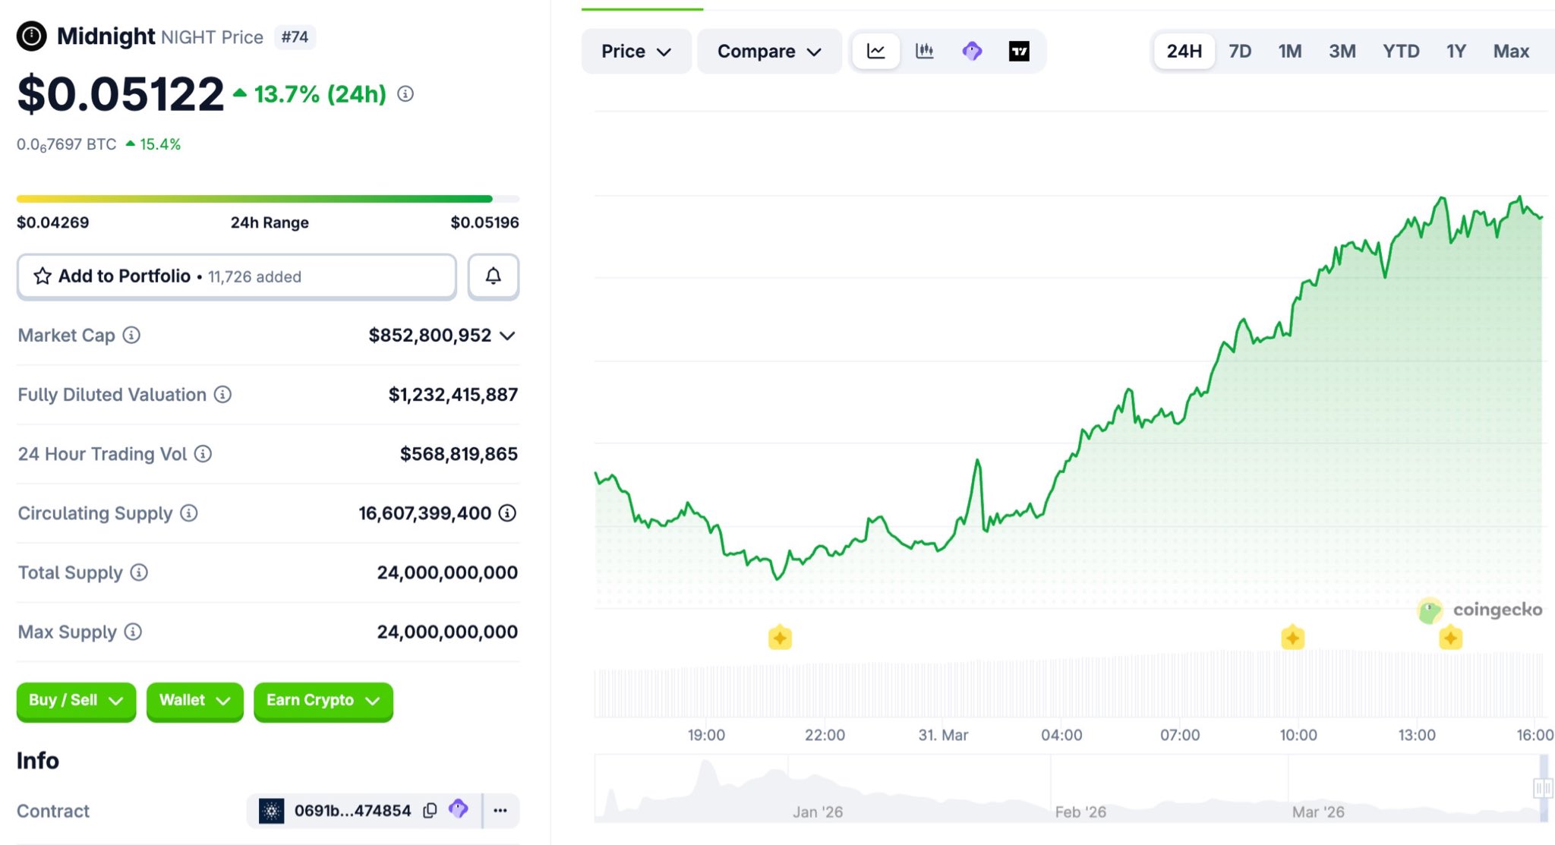Select the 7D time range

click(1239, 51)
